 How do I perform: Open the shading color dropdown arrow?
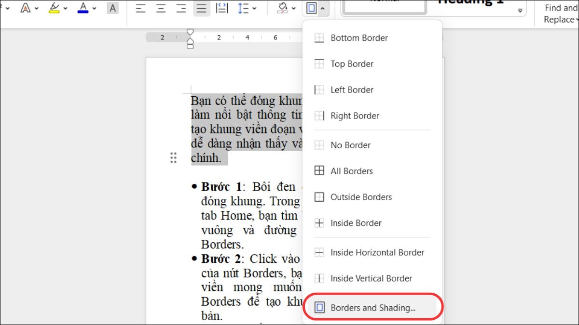coord(294,8)
